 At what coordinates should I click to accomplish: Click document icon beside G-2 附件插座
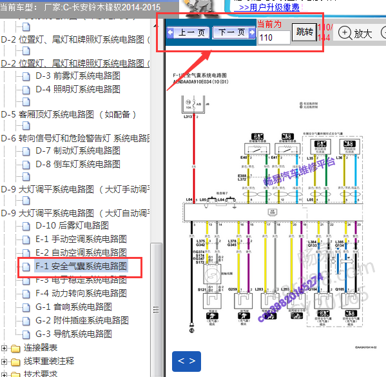coord(26,321)
